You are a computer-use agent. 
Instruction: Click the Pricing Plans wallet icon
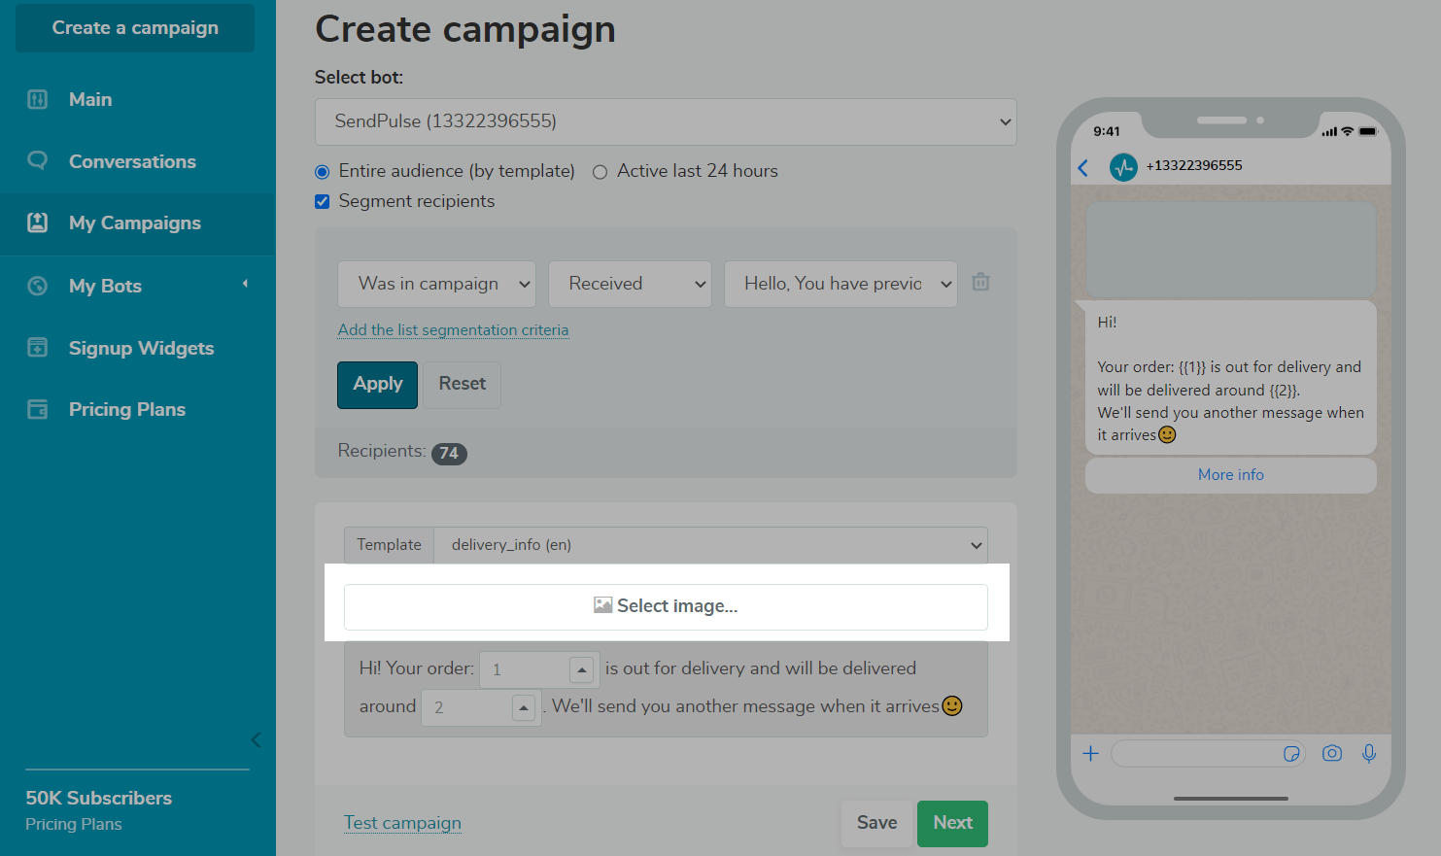[x=37, y=409]
